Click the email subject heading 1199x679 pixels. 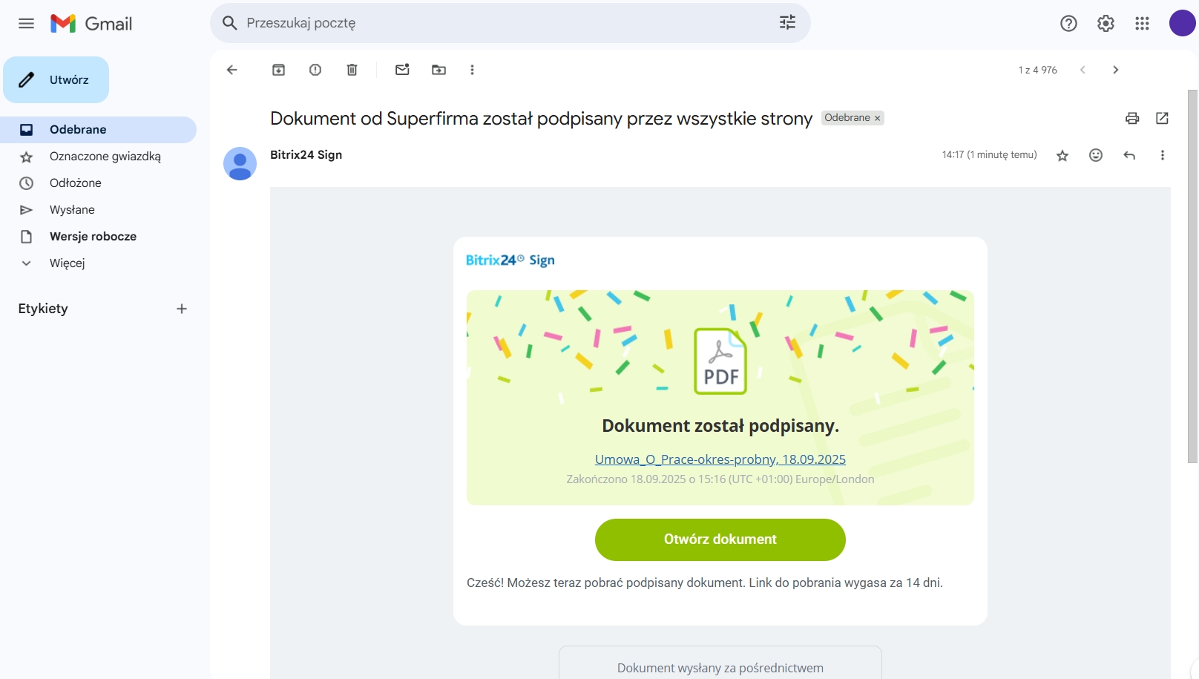[x=541, y=118]
